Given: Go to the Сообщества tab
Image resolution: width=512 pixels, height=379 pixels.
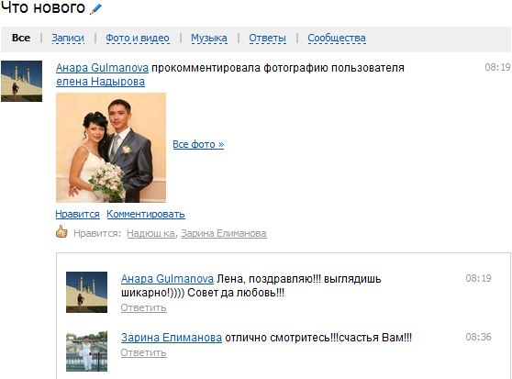Looking at the screenshot, I should coord(337,39).
